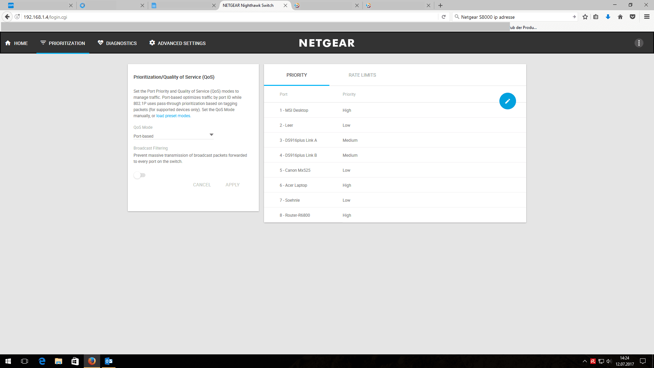Open the three-dot menu in NETGEAR header
The width and height of the screenshot is (654, 368).
click(x=639, y=43)
